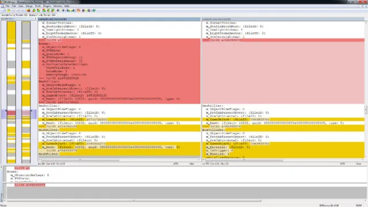Click the right pane horizontal scrollbar thumb
The height and width of the screenshot is (207, 368).
click(x=244, y=160)
